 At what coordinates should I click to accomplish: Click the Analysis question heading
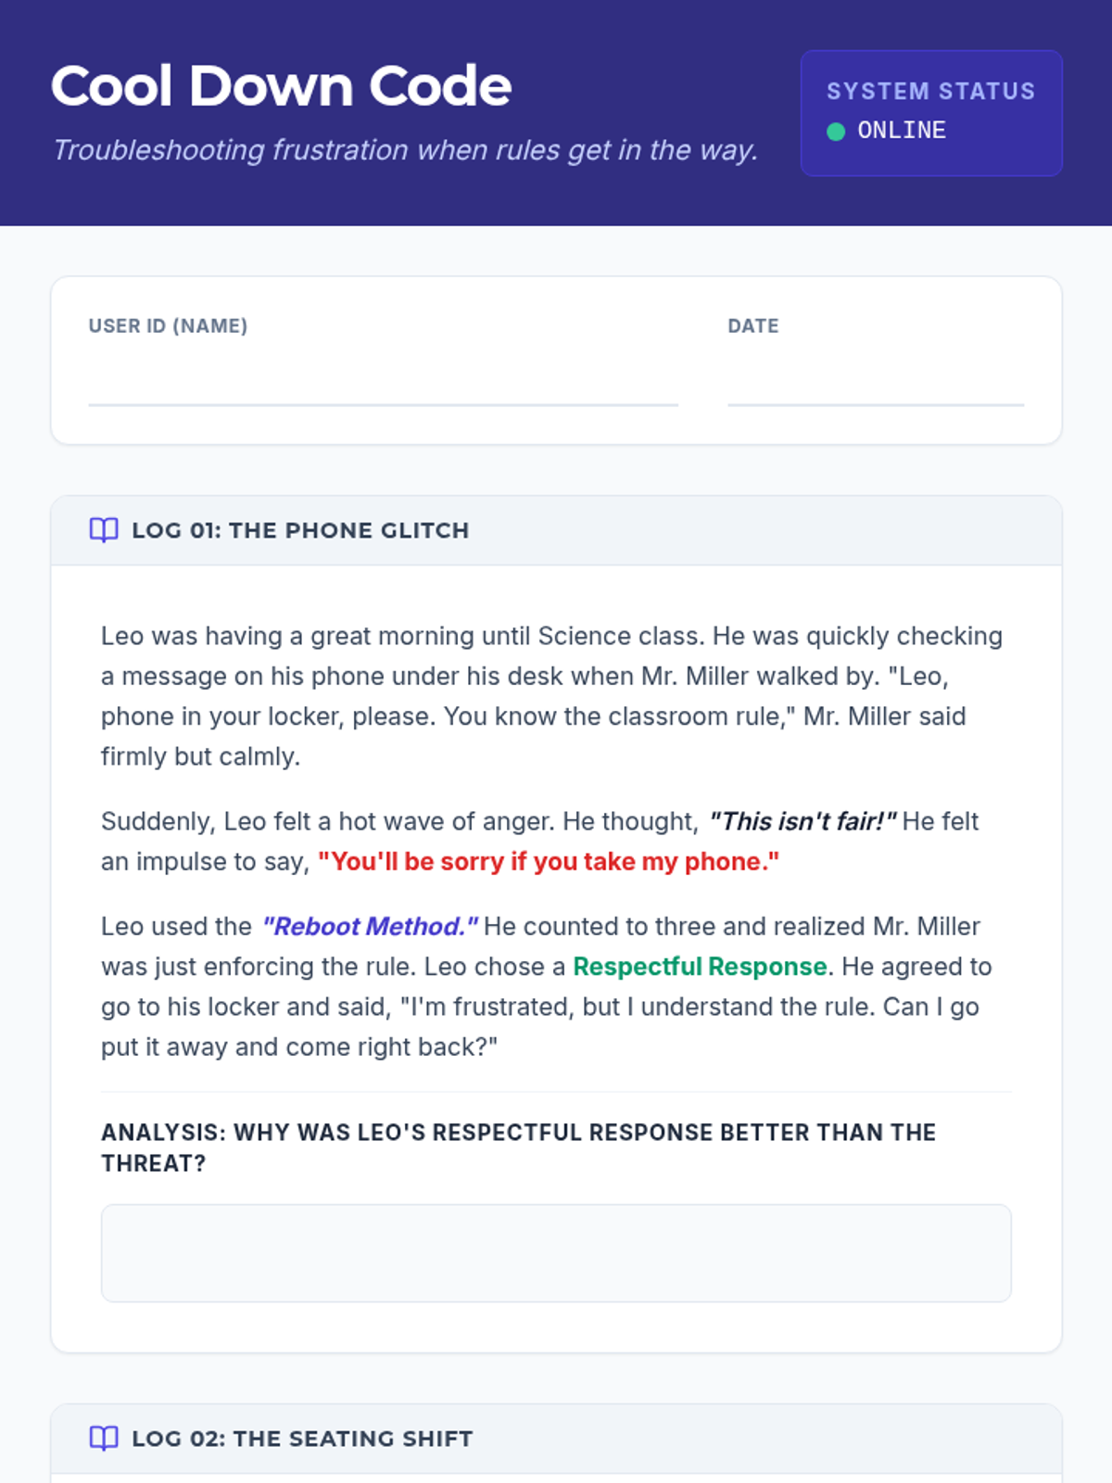click(518, 1147)
